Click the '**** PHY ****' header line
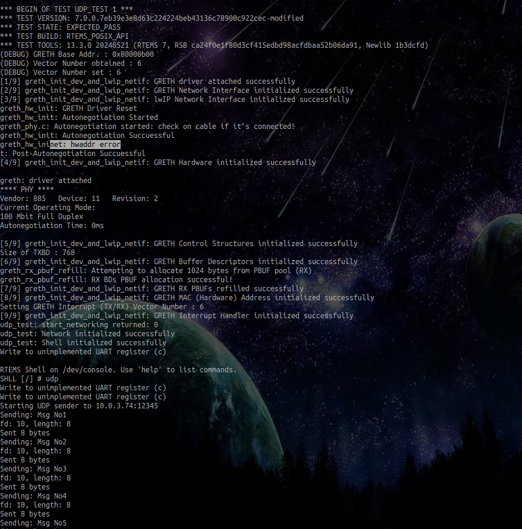522x529 pixels. [x=27, y=189]
